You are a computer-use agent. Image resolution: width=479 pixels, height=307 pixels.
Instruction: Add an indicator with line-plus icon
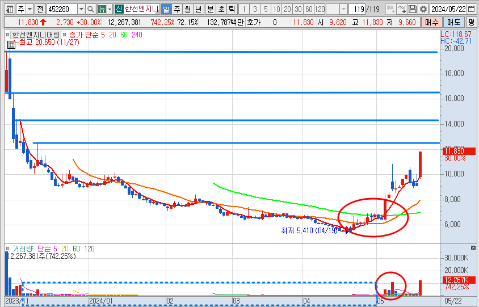coord(402,9)
